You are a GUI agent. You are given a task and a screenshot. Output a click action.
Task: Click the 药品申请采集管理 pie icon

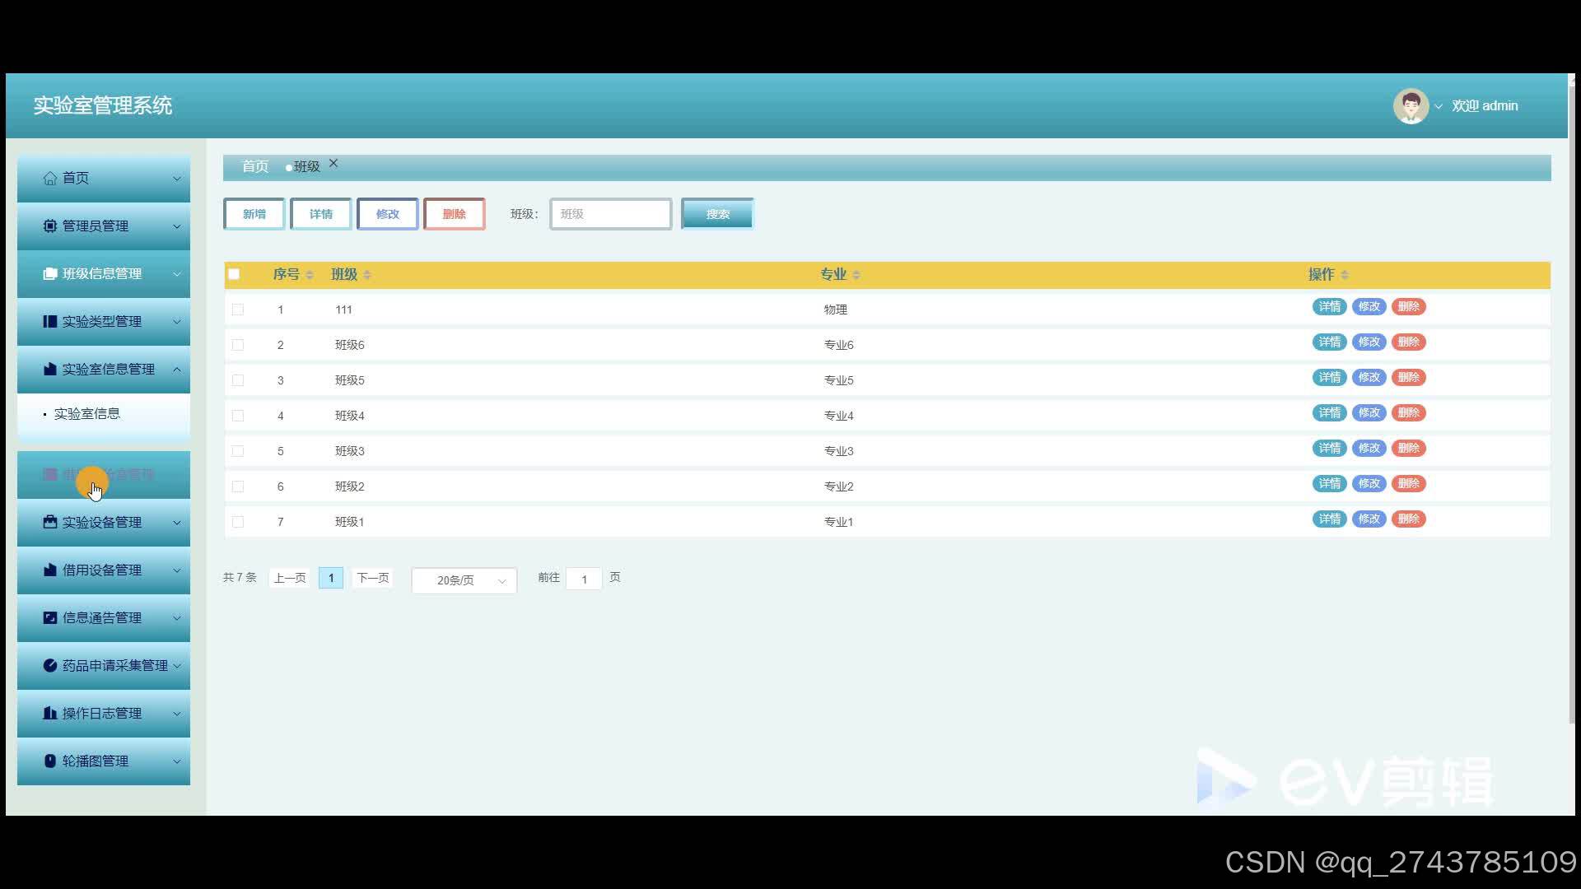50,665
